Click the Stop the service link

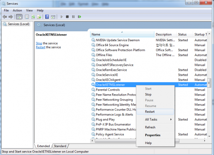tap(39, 43)
